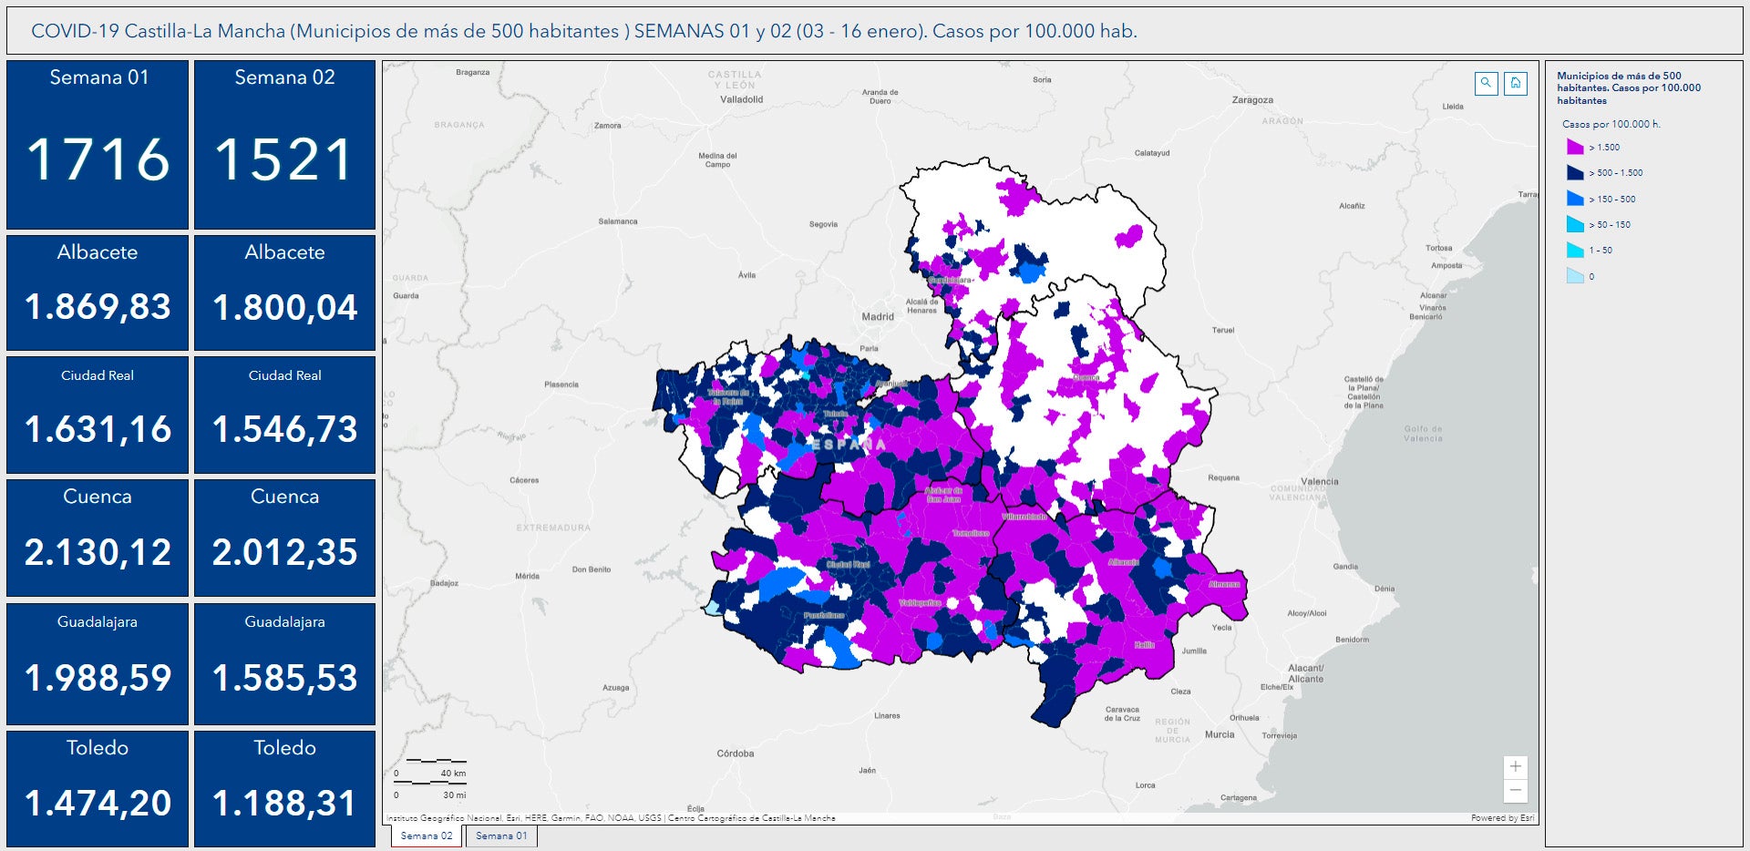Click the Teruel label on the map
This screenshot has height=851, width=1750.
(x=1223, y=331)
